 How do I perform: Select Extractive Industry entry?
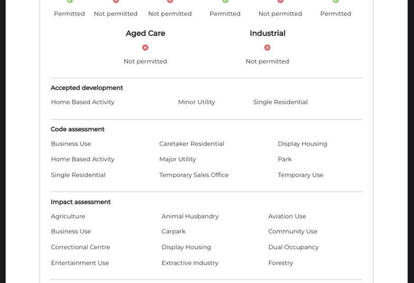point(190,263)
